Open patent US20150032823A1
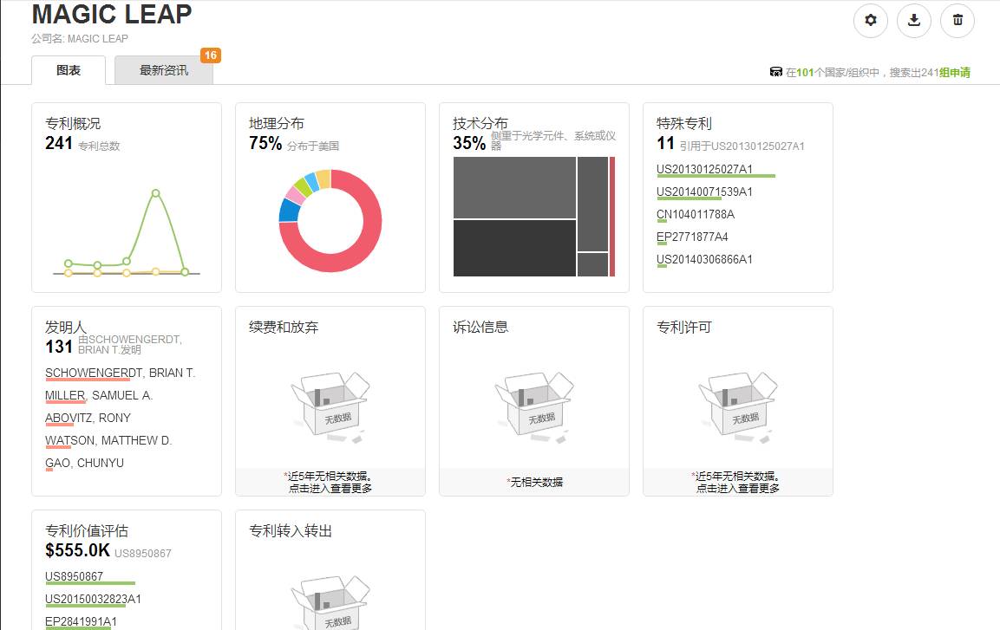Viewport: 1000px width, 630px height. [93, 599]
